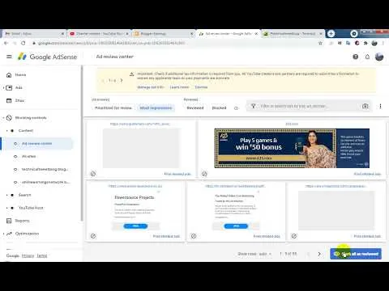
Task: Open the AdSense account avatar menu
Action: click(379, 57)
